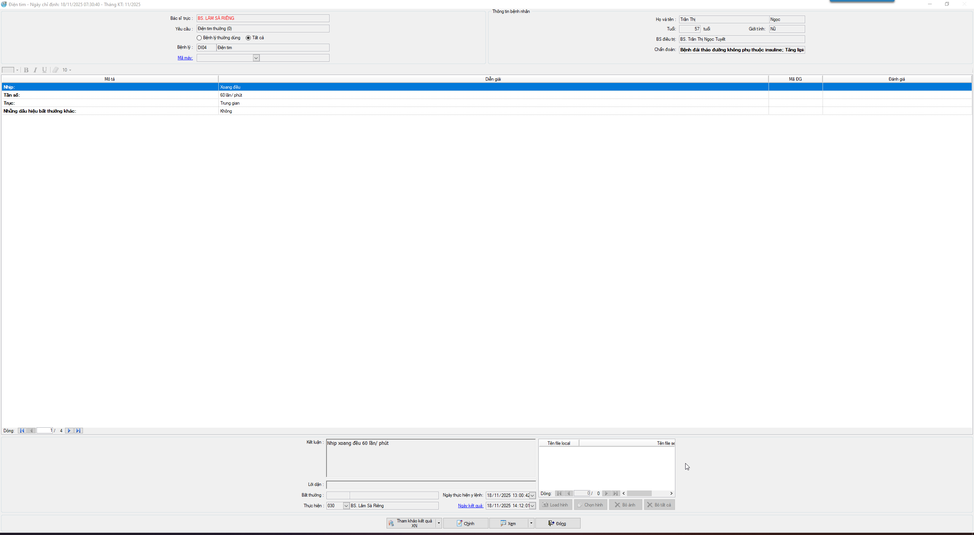
Task: Go to next row in main grid navigator
Action: coord(69,431)
